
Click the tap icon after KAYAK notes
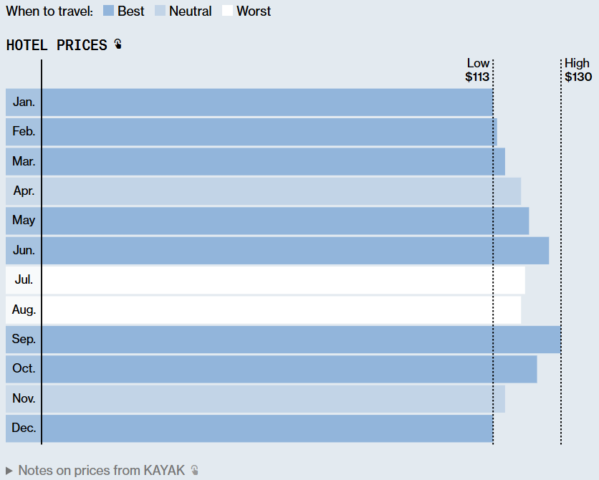pyautogui.click(x=194, y=470)
